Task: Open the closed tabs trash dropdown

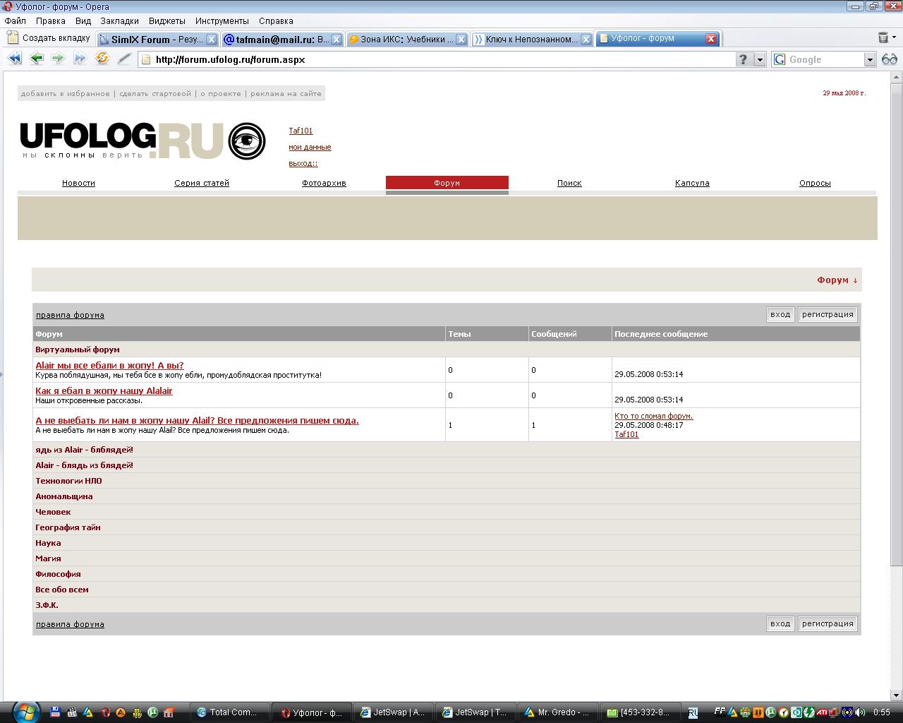Action: click(884, 38)
